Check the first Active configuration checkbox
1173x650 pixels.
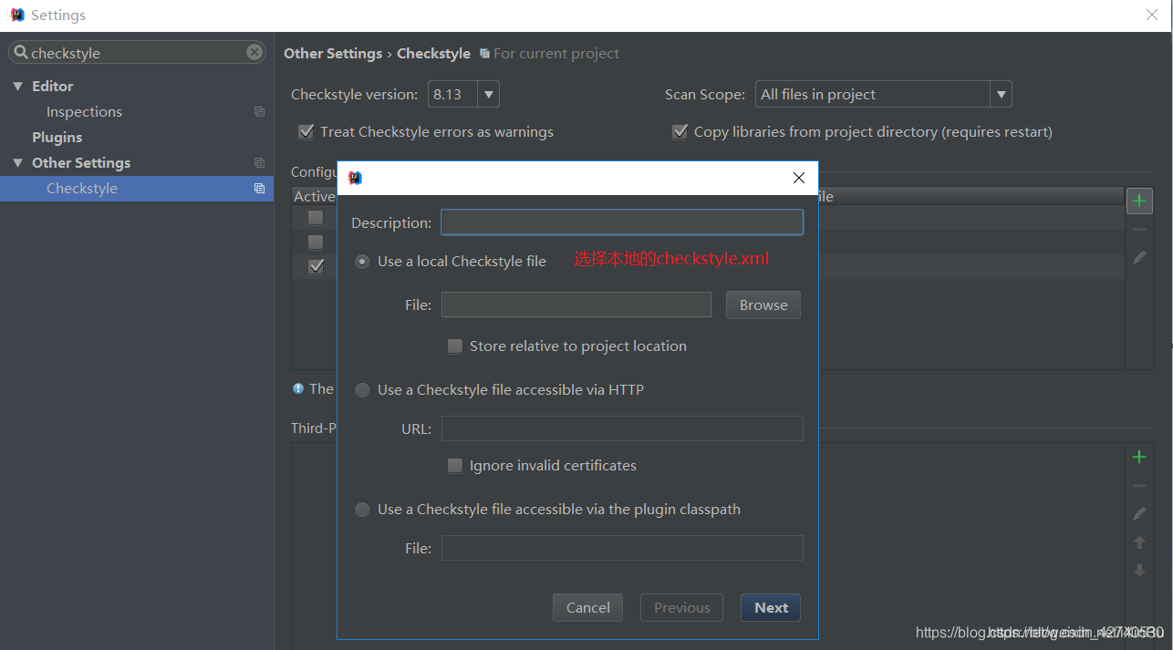point(316,217)
